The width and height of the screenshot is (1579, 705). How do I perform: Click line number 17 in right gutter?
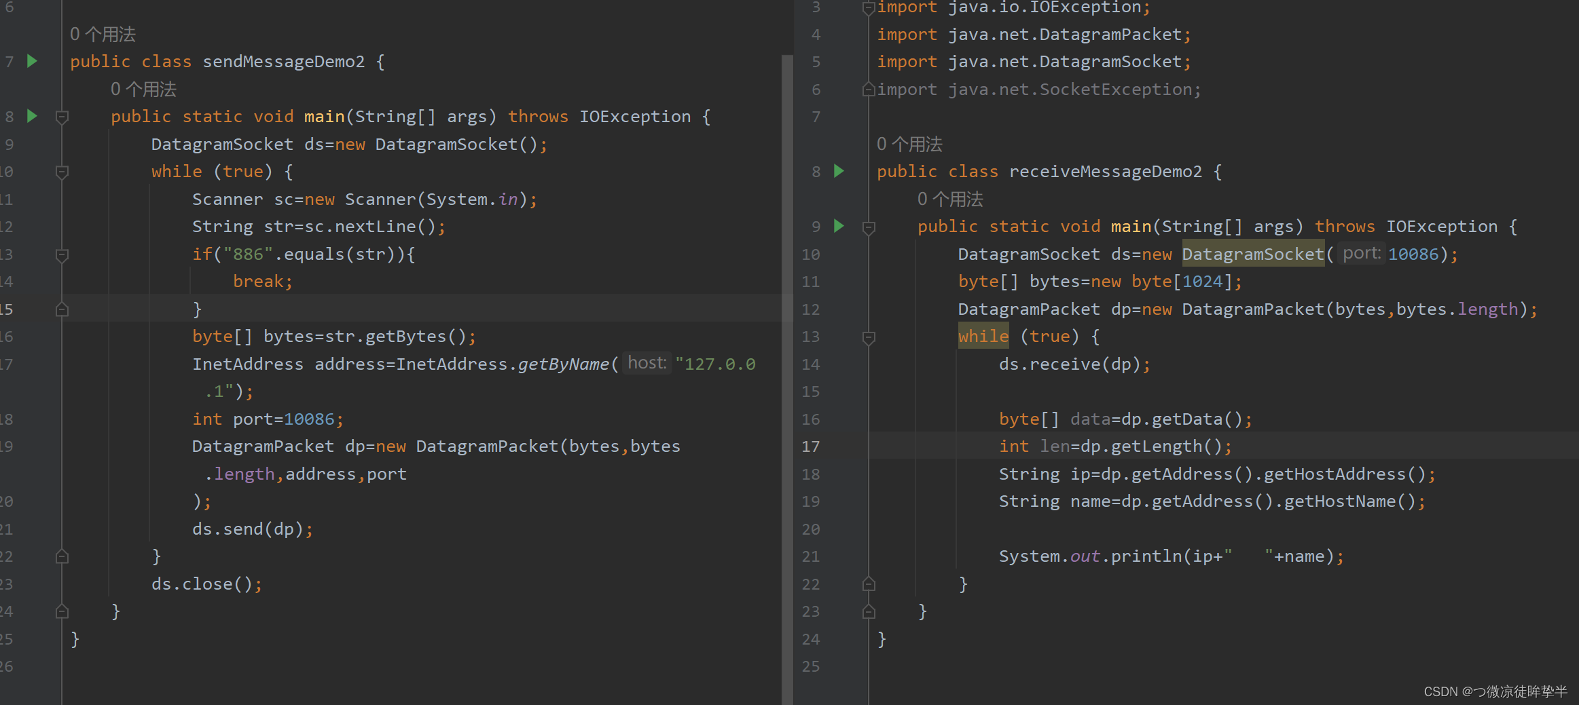(811, 446)
